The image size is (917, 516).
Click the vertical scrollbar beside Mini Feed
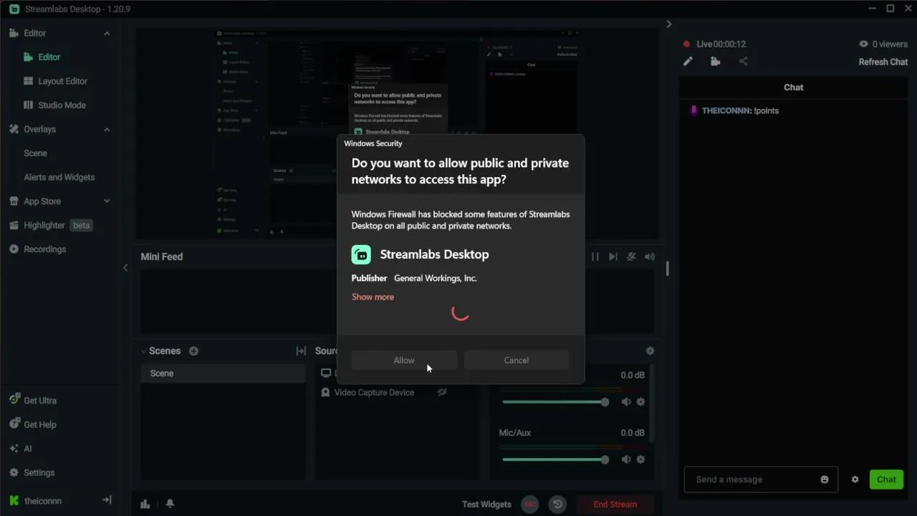[x=667, y=268]
